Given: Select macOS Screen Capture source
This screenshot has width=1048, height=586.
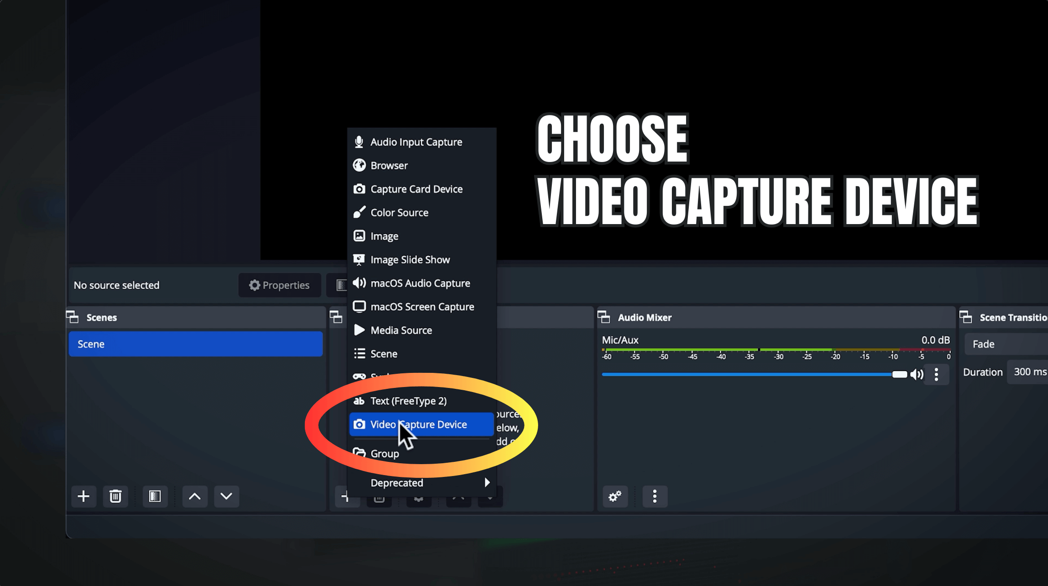Looking at the screenshot, I should [x=422, y=307].
